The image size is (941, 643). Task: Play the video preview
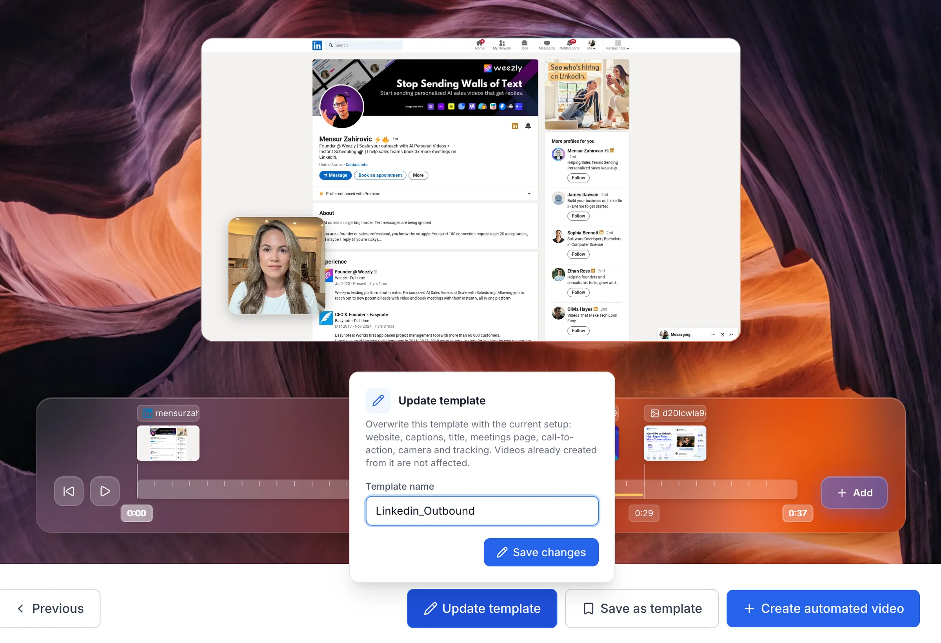pyautogui.click(x=105, y=491)
